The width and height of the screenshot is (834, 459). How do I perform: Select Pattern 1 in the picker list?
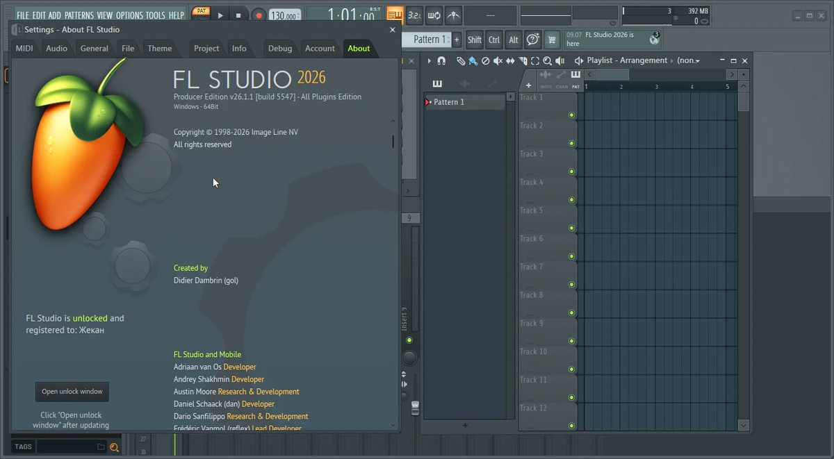pos(465,102)
